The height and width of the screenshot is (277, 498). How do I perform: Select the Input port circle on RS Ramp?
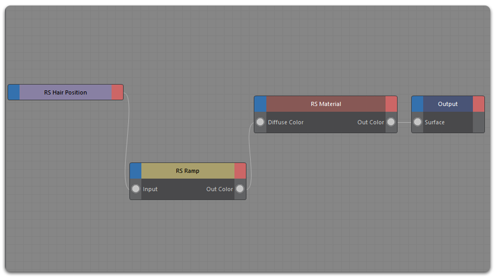136,189
